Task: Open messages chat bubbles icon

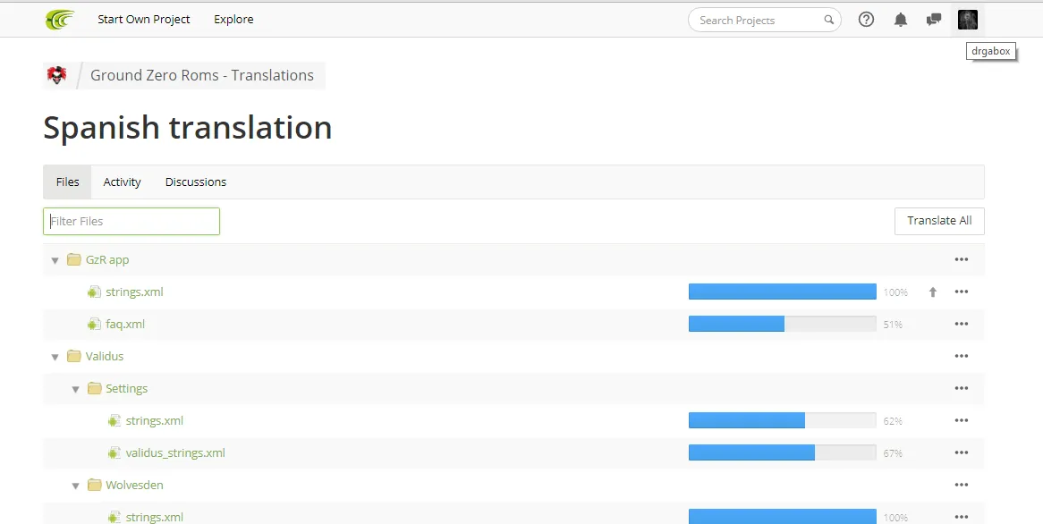Action: click(x=934, y=20)
